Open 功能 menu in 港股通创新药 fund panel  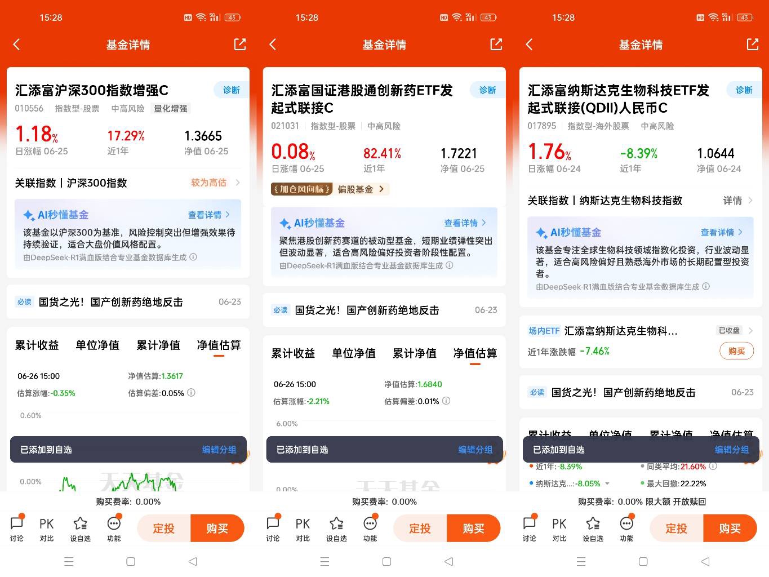(x=370, y=529)
